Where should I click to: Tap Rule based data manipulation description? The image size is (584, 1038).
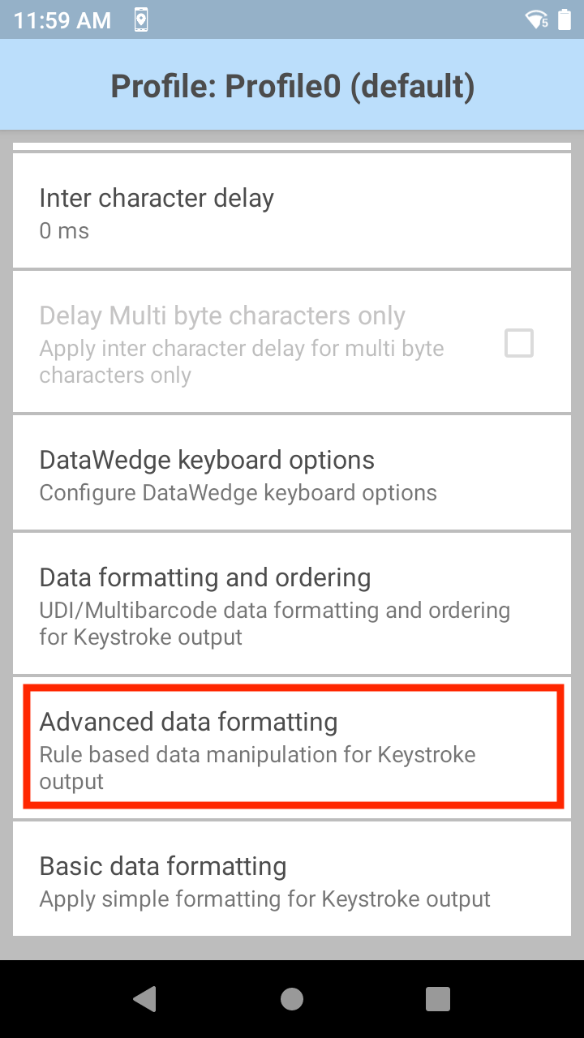click(x=257, y=768)
